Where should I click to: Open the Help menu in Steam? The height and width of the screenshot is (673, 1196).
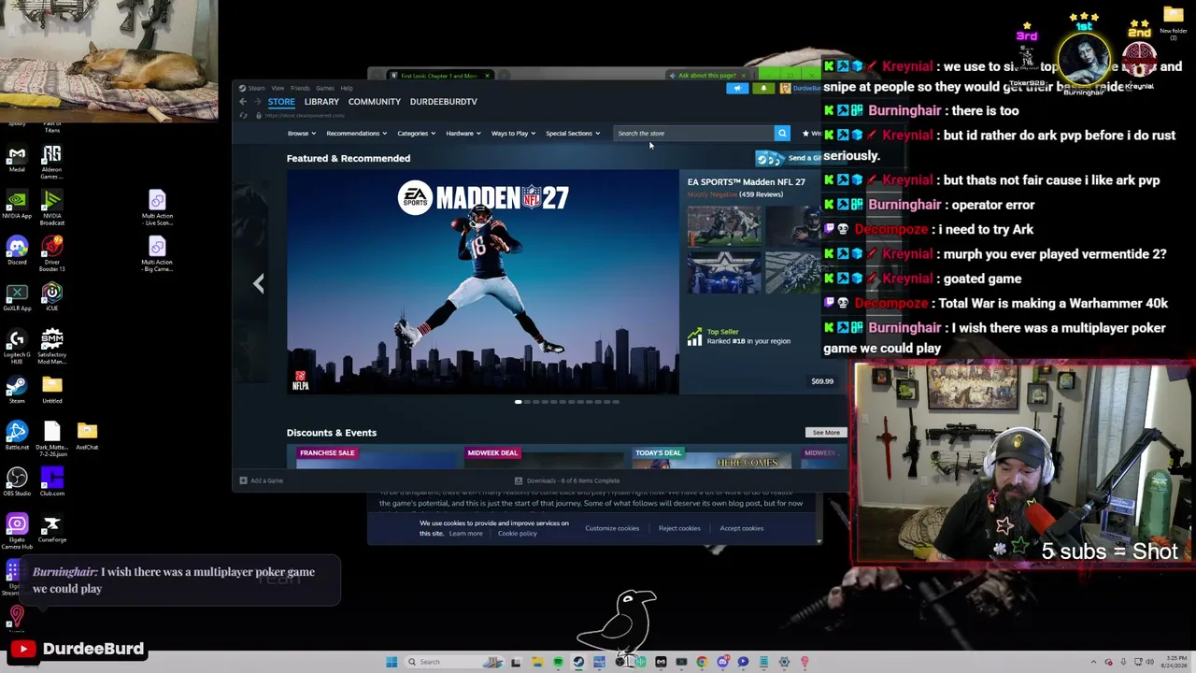tap(347, 88)
